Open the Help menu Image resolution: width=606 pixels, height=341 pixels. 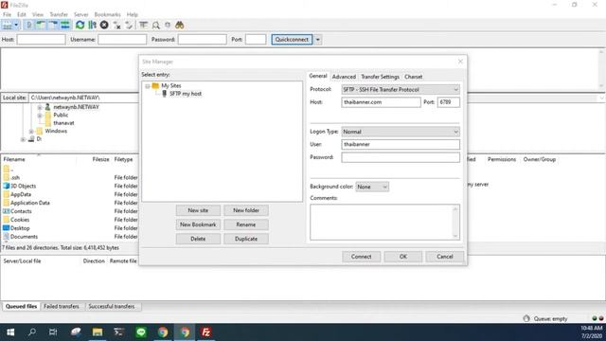pos(133,14)
